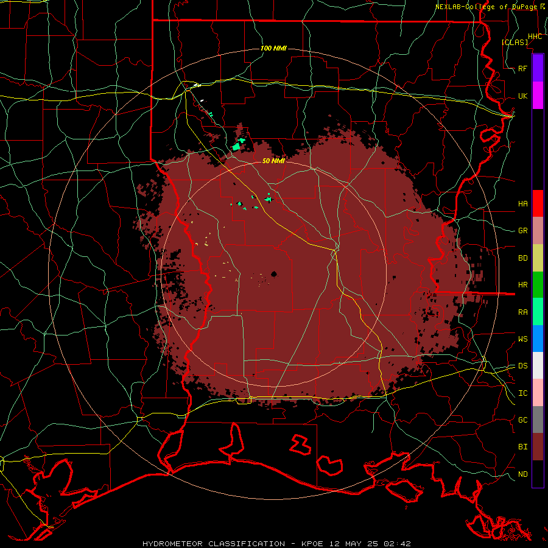
Task: Click the GC gray legend color block
Action: coord(538,420)
